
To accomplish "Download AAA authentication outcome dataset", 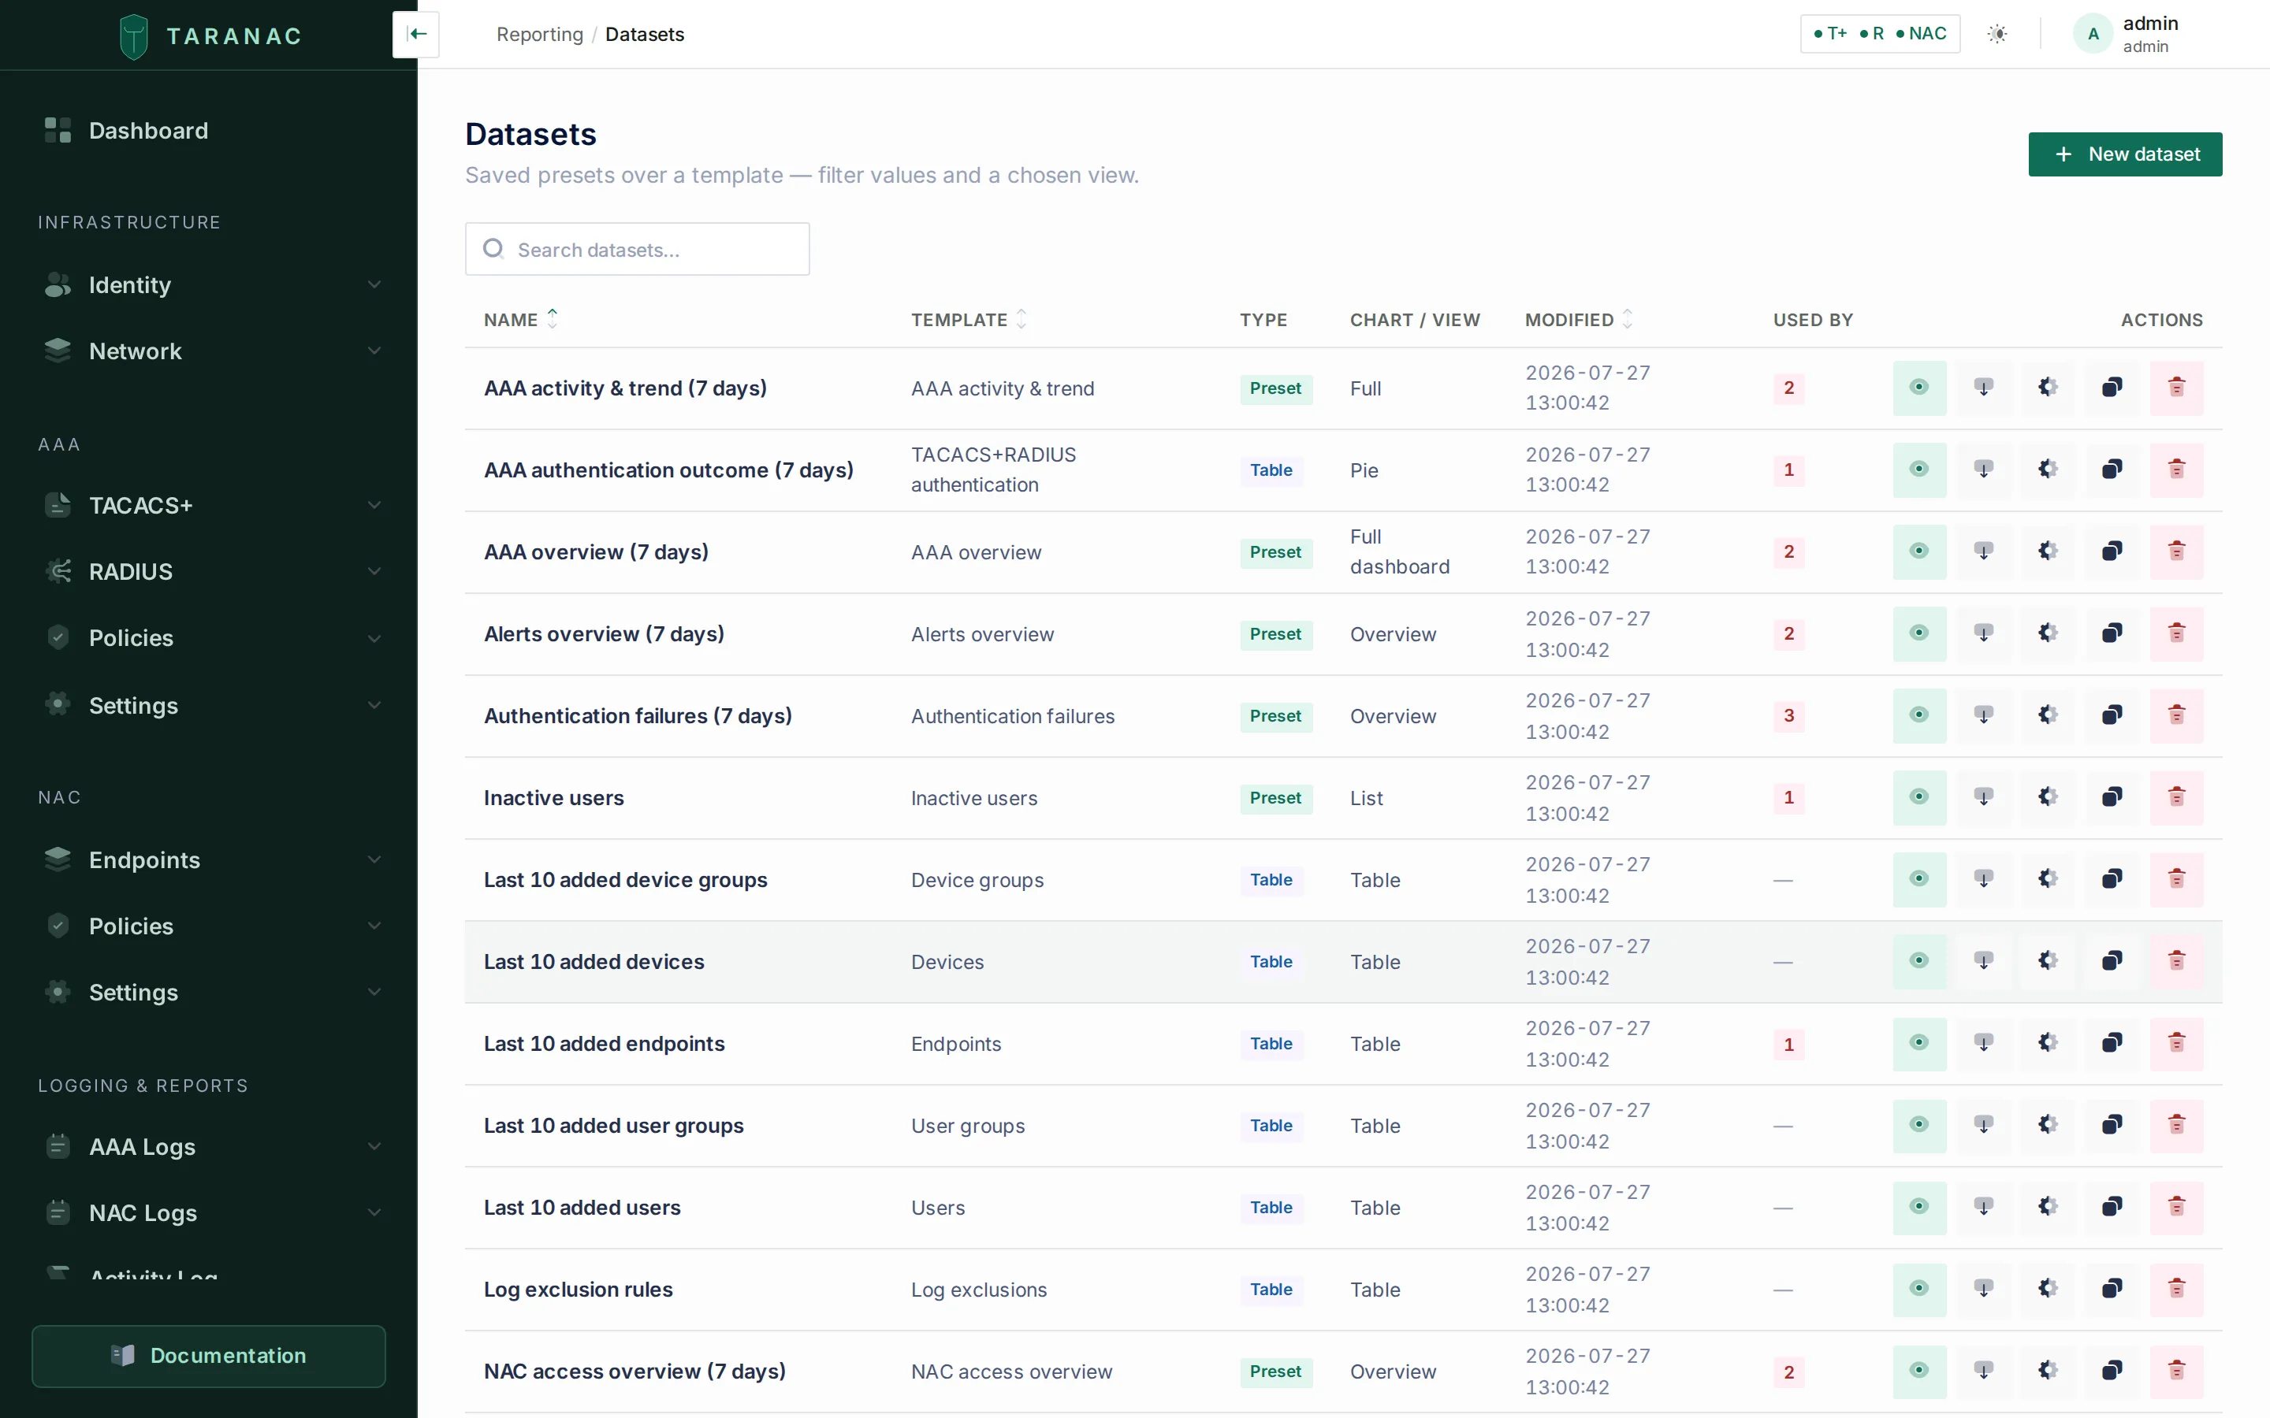I will (x=1984, y=470).
